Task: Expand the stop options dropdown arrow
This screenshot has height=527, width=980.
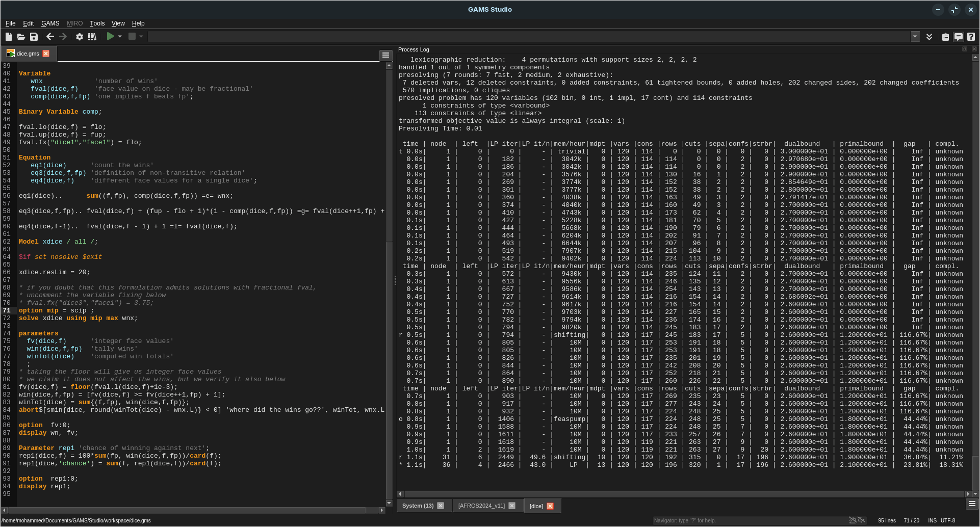Action: click(141, 36)
